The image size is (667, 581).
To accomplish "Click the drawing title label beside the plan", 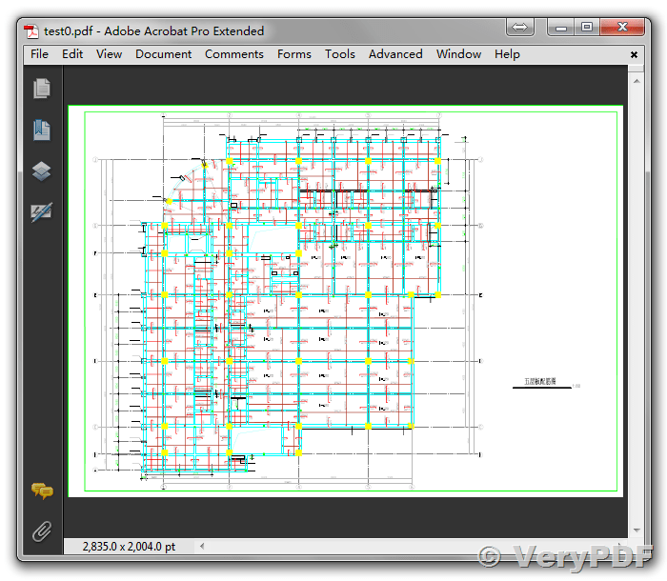I will [540, 382].
